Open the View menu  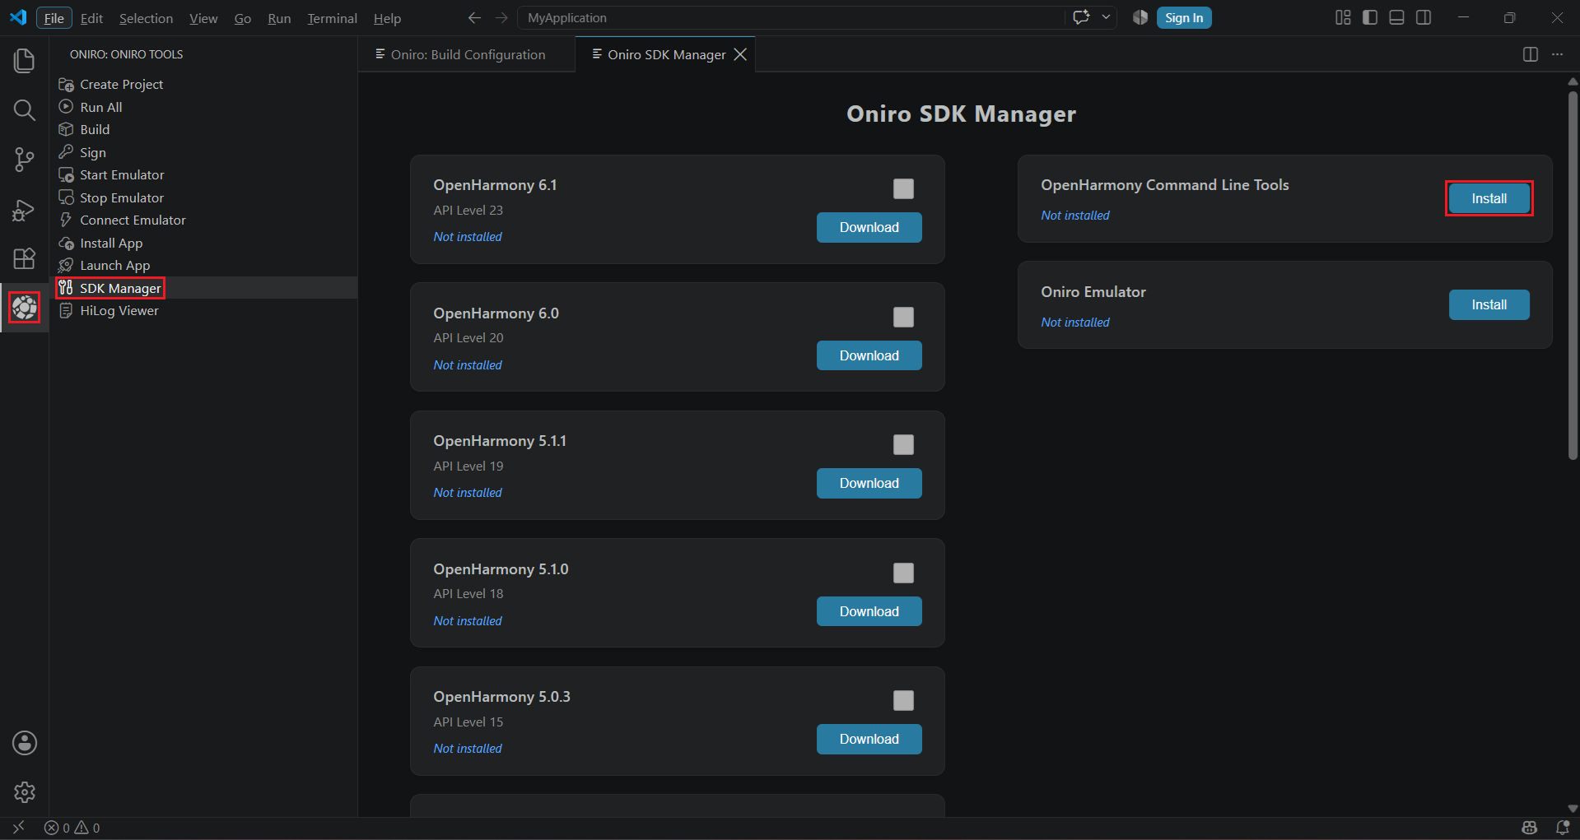click(x=203, y=18)
